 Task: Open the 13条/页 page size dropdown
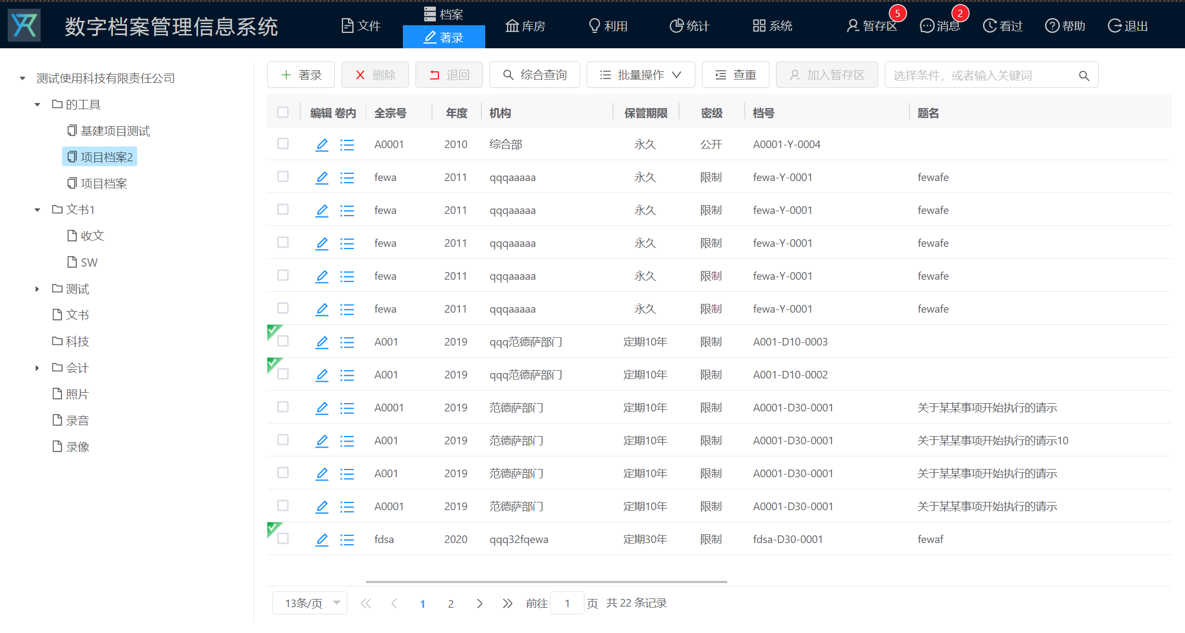coord(310,603)
